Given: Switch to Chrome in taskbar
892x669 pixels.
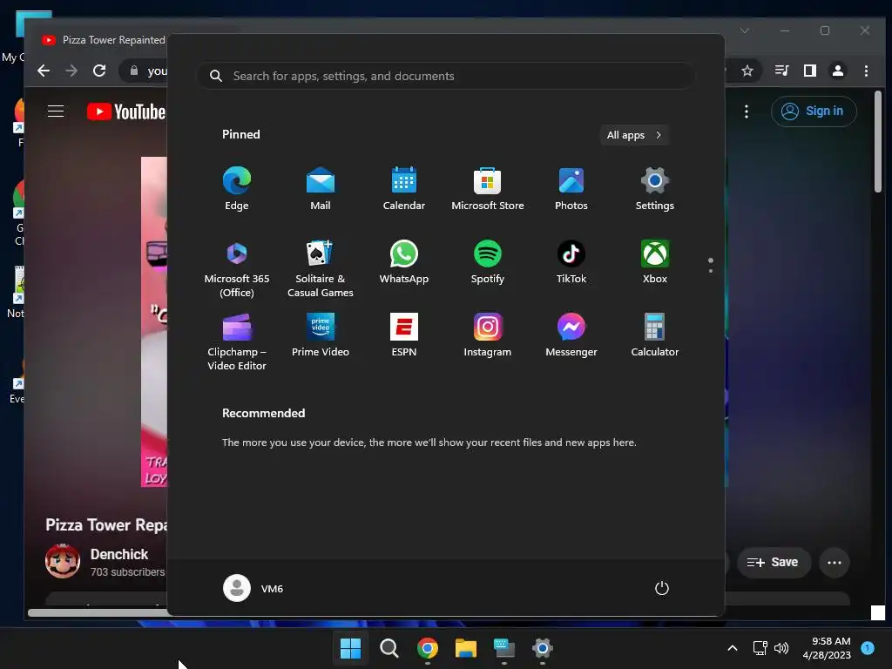Looking at the screenshot, I should [x=427, y=648].
